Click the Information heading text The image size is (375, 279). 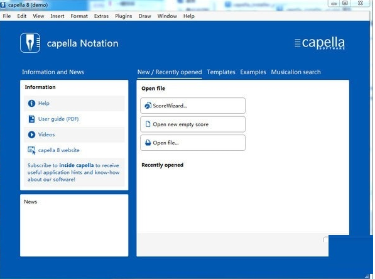(40, 87)
